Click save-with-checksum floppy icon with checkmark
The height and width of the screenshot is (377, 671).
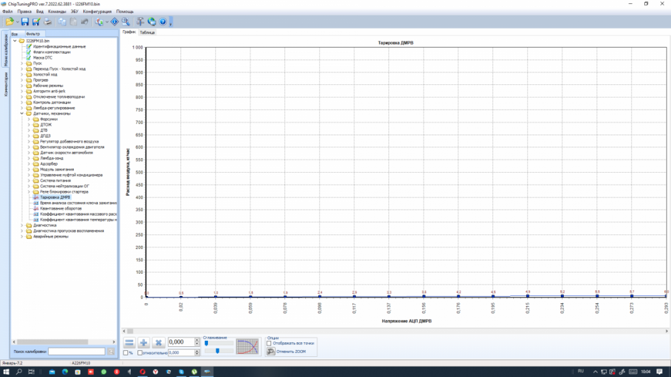36,21
